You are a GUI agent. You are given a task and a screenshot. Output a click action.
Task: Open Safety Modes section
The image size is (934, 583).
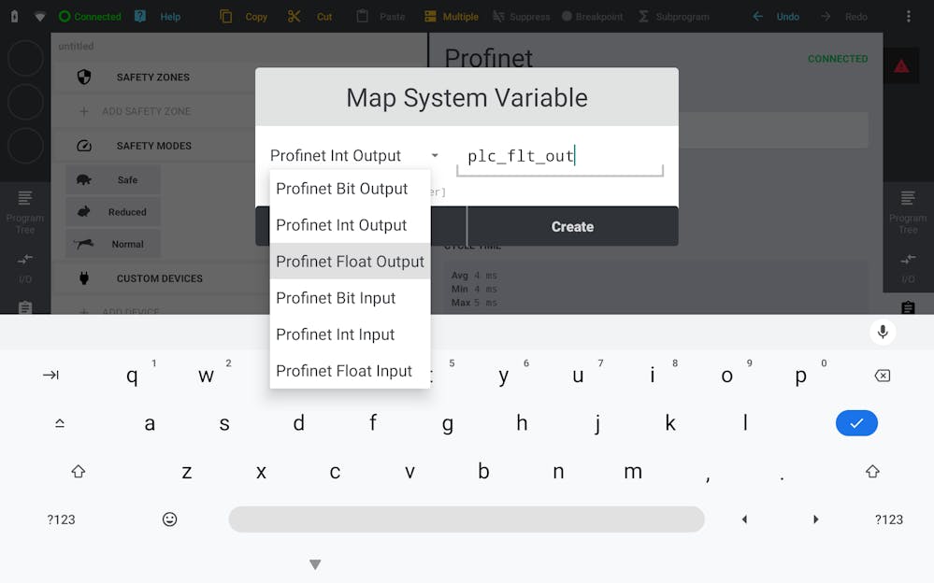click(152, 146)
